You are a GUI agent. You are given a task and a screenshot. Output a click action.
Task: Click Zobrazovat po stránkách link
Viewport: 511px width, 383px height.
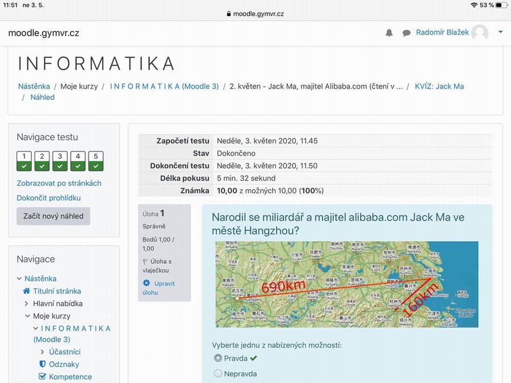[x=59, y=183]
